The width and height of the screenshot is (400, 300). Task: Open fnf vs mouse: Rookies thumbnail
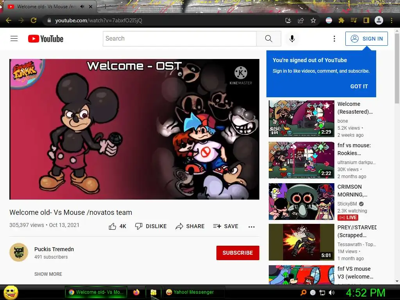coord(302,160)
